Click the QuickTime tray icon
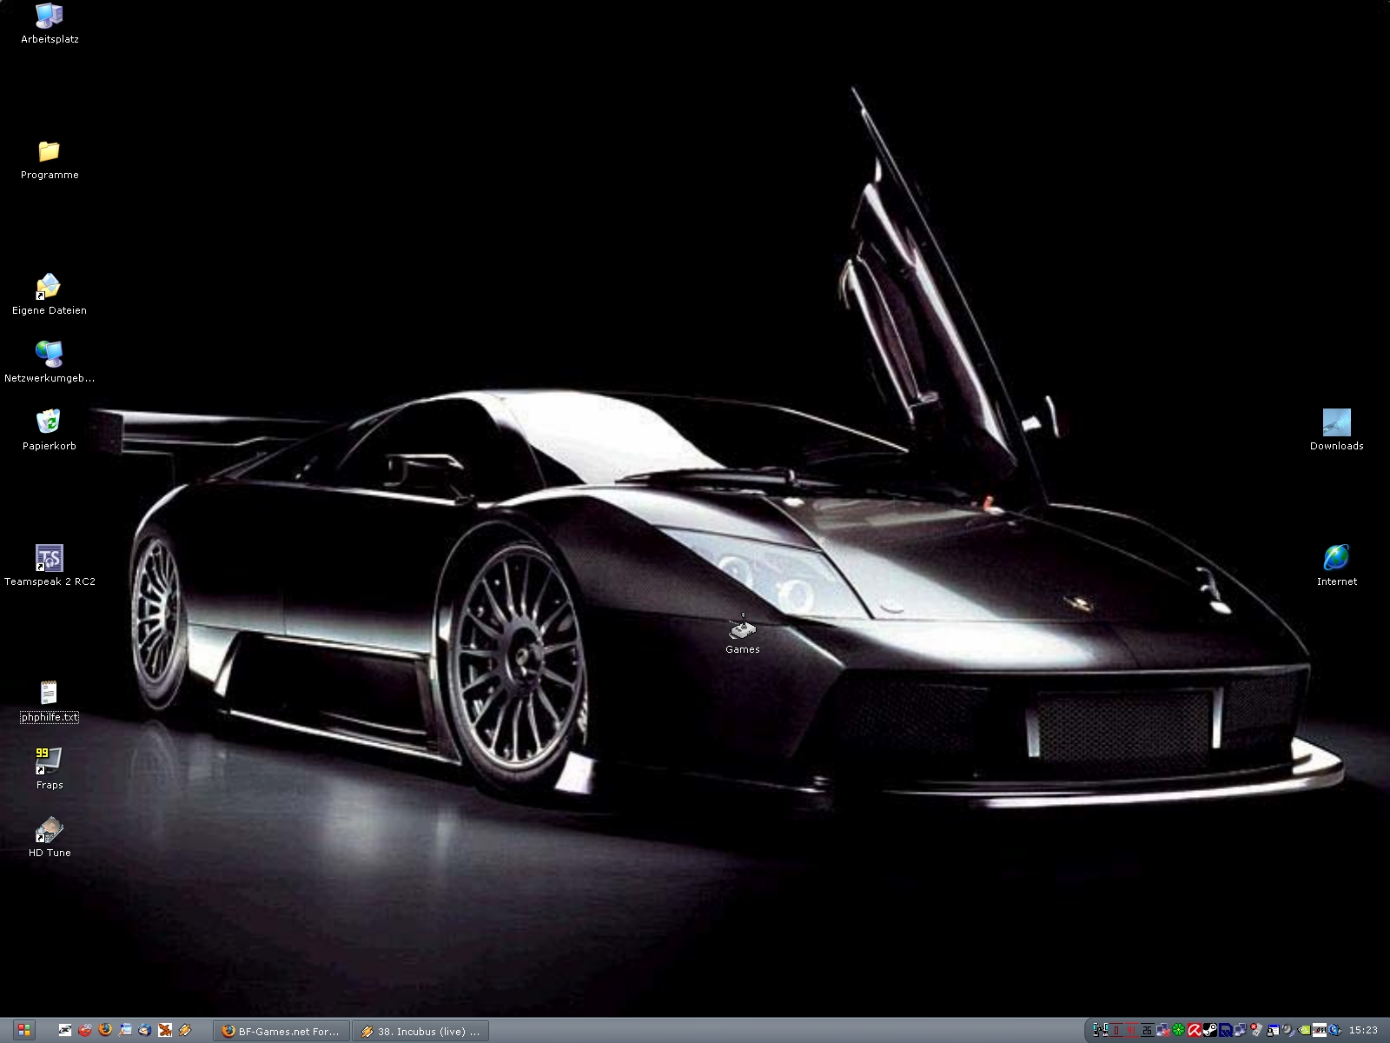This screenshot has width=1390, height=1043. (1335, 1030)
